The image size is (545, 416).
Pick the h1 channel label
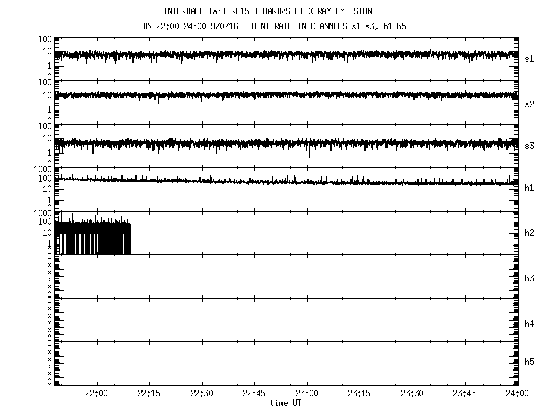[x=530, y=188]
